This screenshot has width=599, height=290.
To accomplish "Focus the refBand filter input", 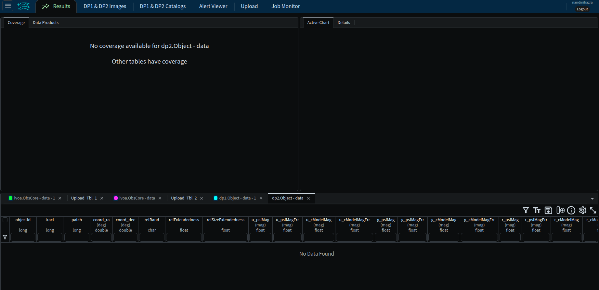I will (152, 237).
